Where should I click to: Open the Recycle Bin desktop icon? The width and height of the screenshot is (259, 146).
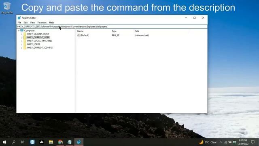(7, 8)
